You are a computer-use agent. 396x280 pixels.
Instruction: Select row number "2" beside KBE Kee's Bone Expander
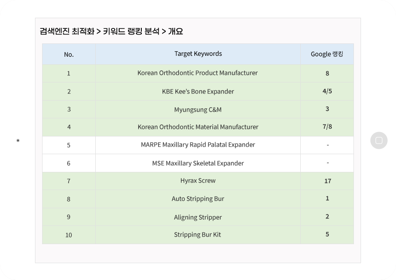pyautogui.click(x=69, y=91)
